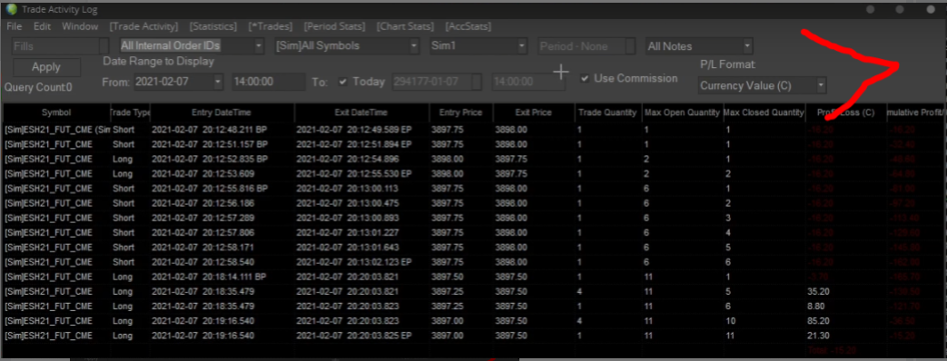Click the Query Count:0 label
947x361 pixels.
(38, 88)
